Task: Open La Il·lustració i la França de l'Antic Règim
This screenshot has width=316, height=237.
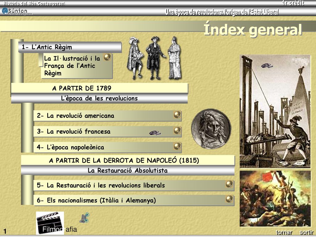Action: 77,66
